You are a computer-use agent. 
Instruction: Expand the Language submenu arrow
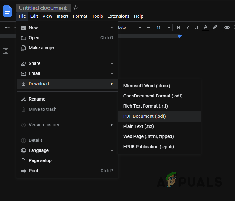(x=112, y=150)
